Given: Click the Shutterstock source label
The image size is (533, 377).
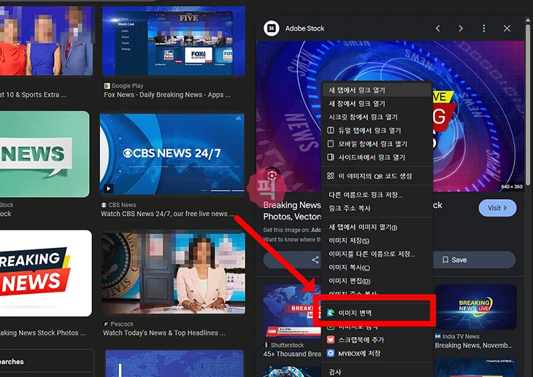Looking at the screenshot, I should [287, 345].
